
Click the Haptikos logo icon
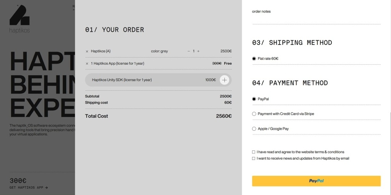click(x=19, y=15)
